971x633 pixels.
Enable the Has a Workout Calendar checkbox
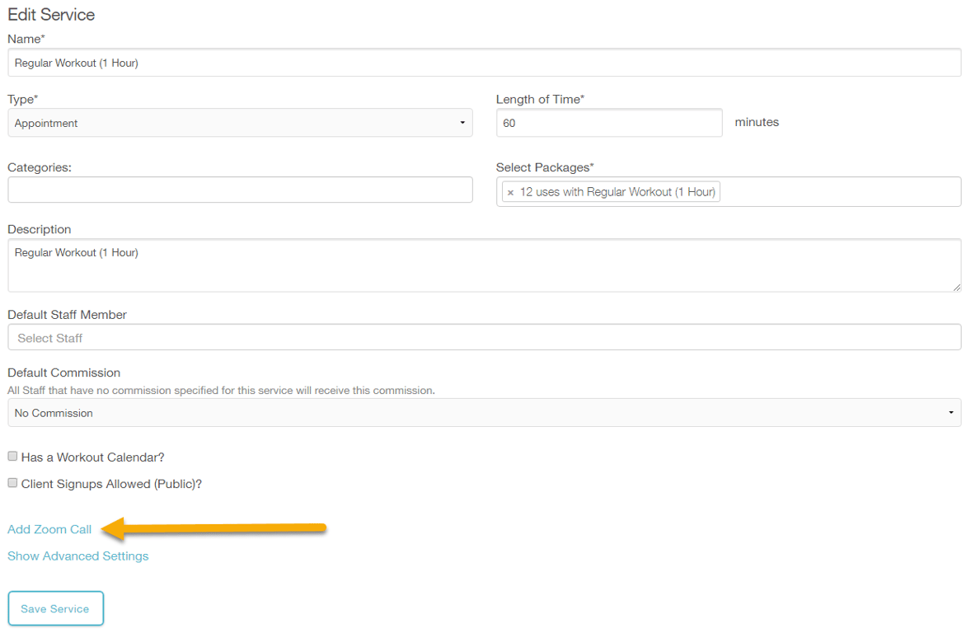pyautogui.click(x=12, y=457)
